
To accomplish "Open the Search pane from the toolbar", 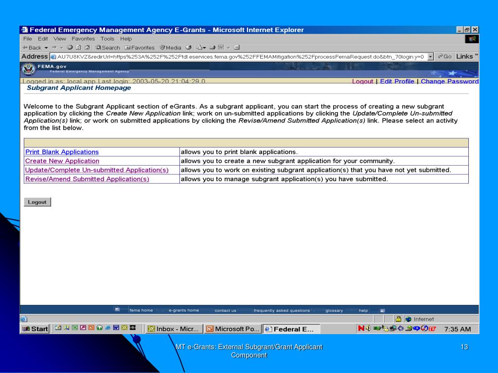I will point(107,48).
